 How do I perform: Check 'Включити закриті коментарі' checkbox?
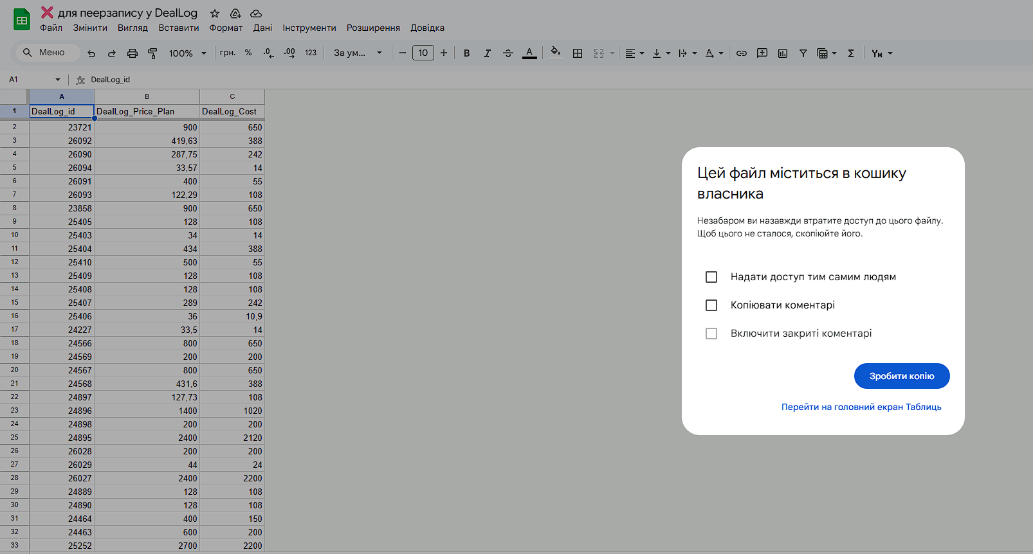[711, 334]
